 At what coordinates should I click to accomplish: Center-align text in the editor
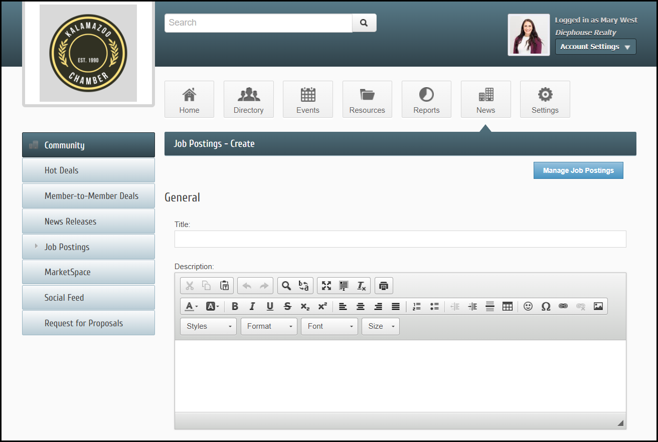(x=361, y=306)
